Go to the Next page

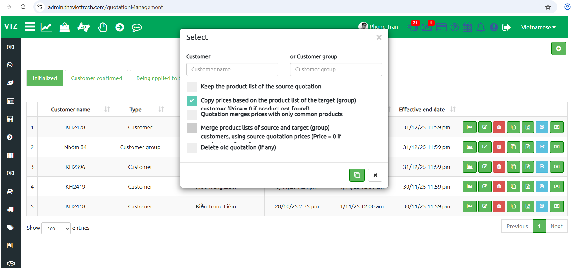556,226
